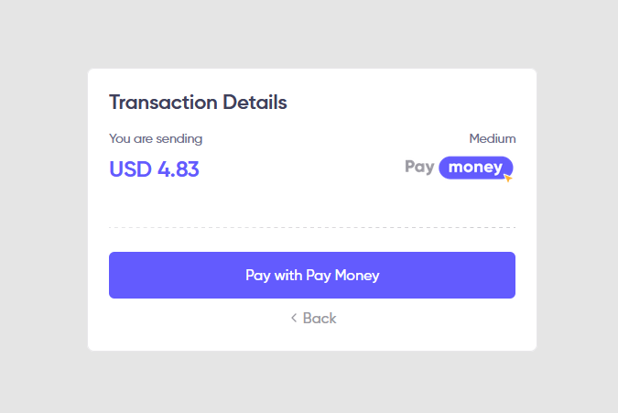Click the grey "Pay" word in the logo
The image size is (618, 413).
click(419, 168)
